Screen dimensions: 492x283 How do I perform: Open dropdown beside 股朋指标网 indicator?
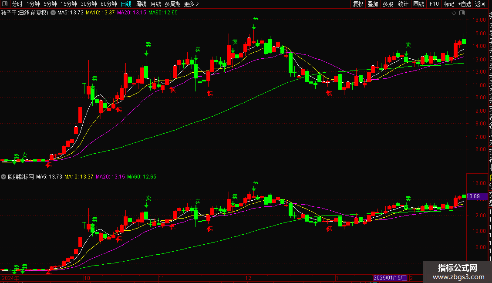coord(3,177)
